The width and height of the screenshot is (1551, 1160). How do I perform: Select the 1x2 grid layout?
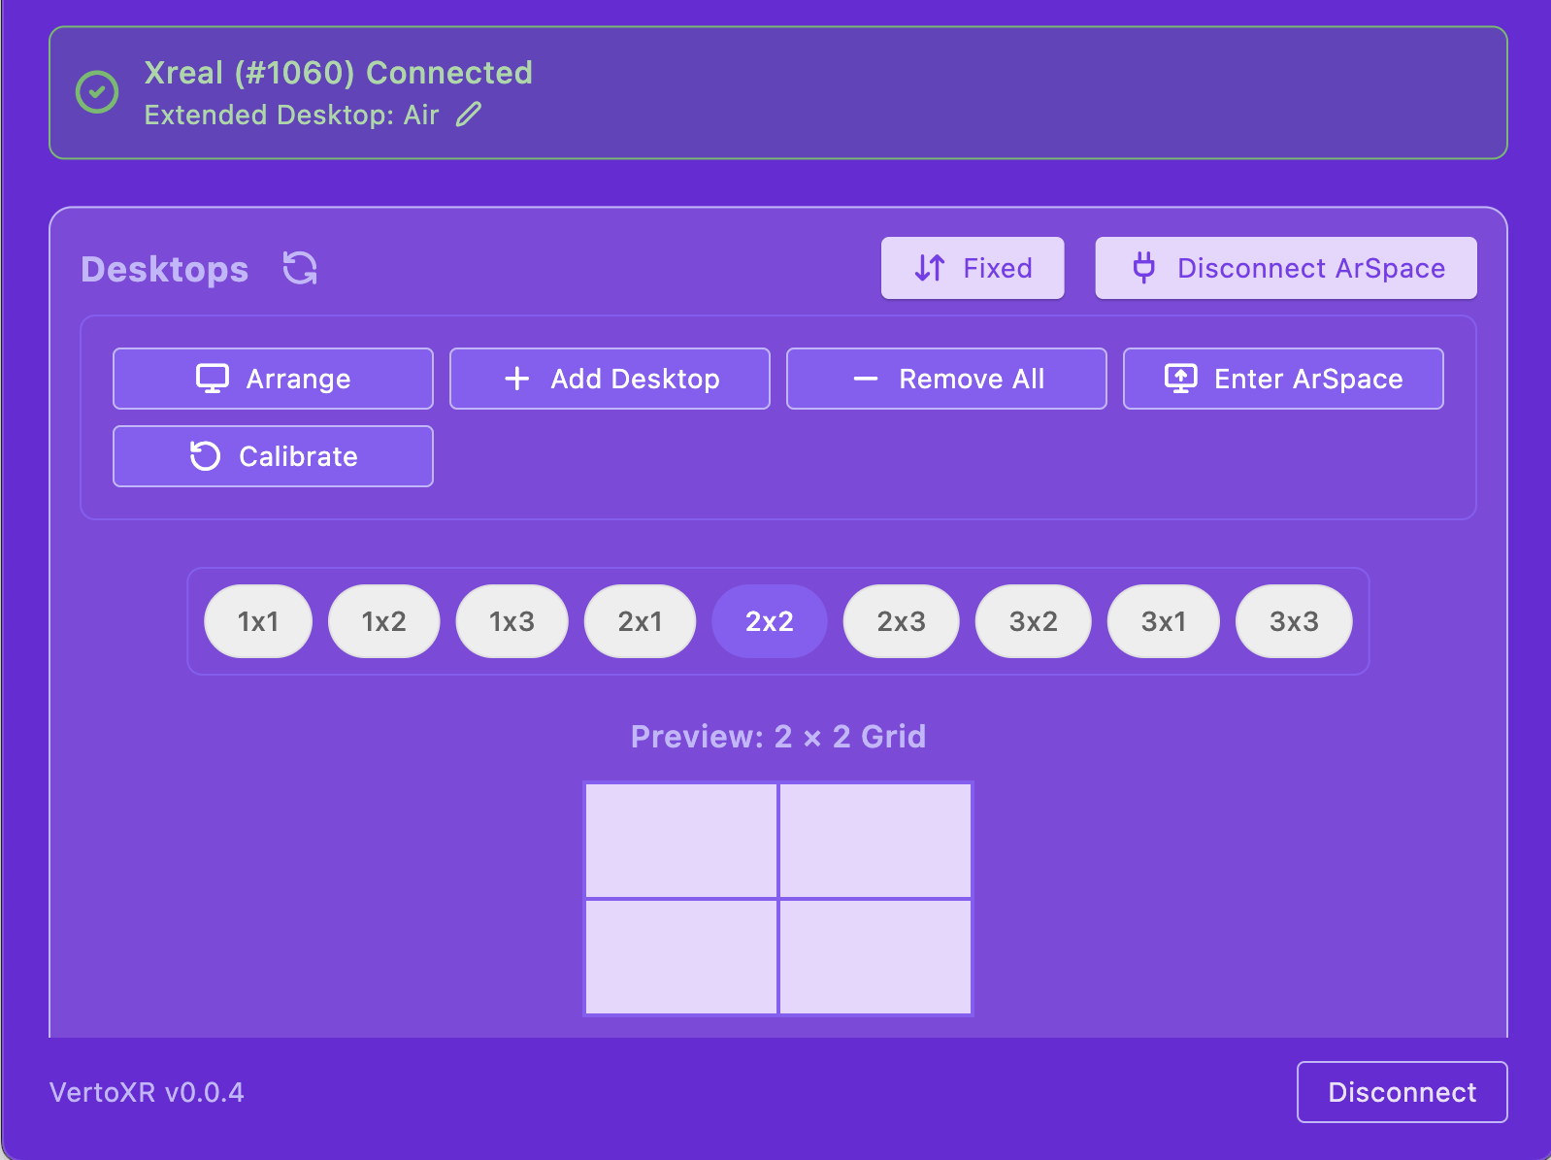pos(384,621)
